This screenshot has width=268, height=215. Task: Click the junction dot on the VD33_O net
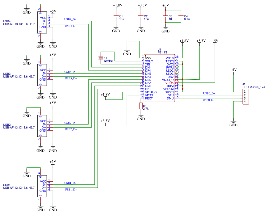[182, 79]
